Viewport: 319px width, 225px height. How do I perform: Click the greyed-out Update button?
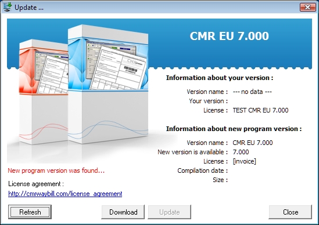click(170, 212)
